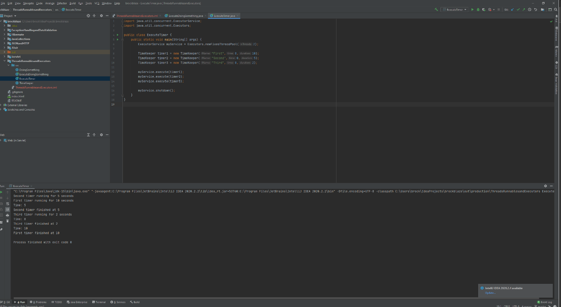Start debugging with the green bug icon
The height and width of the screenshot is (307, 561).
(478, 9)
